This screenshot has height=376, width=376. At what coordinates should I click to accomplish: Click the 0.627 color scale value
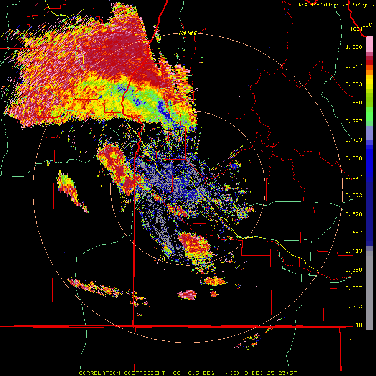354,177
